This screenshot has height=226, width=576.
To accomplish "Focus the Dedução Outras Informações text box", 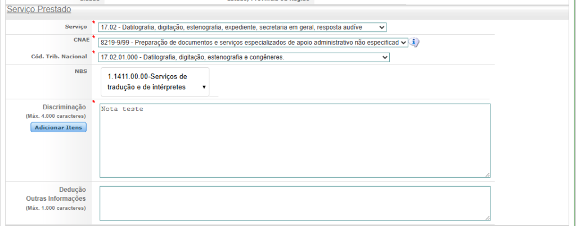I will click(294, 203).
